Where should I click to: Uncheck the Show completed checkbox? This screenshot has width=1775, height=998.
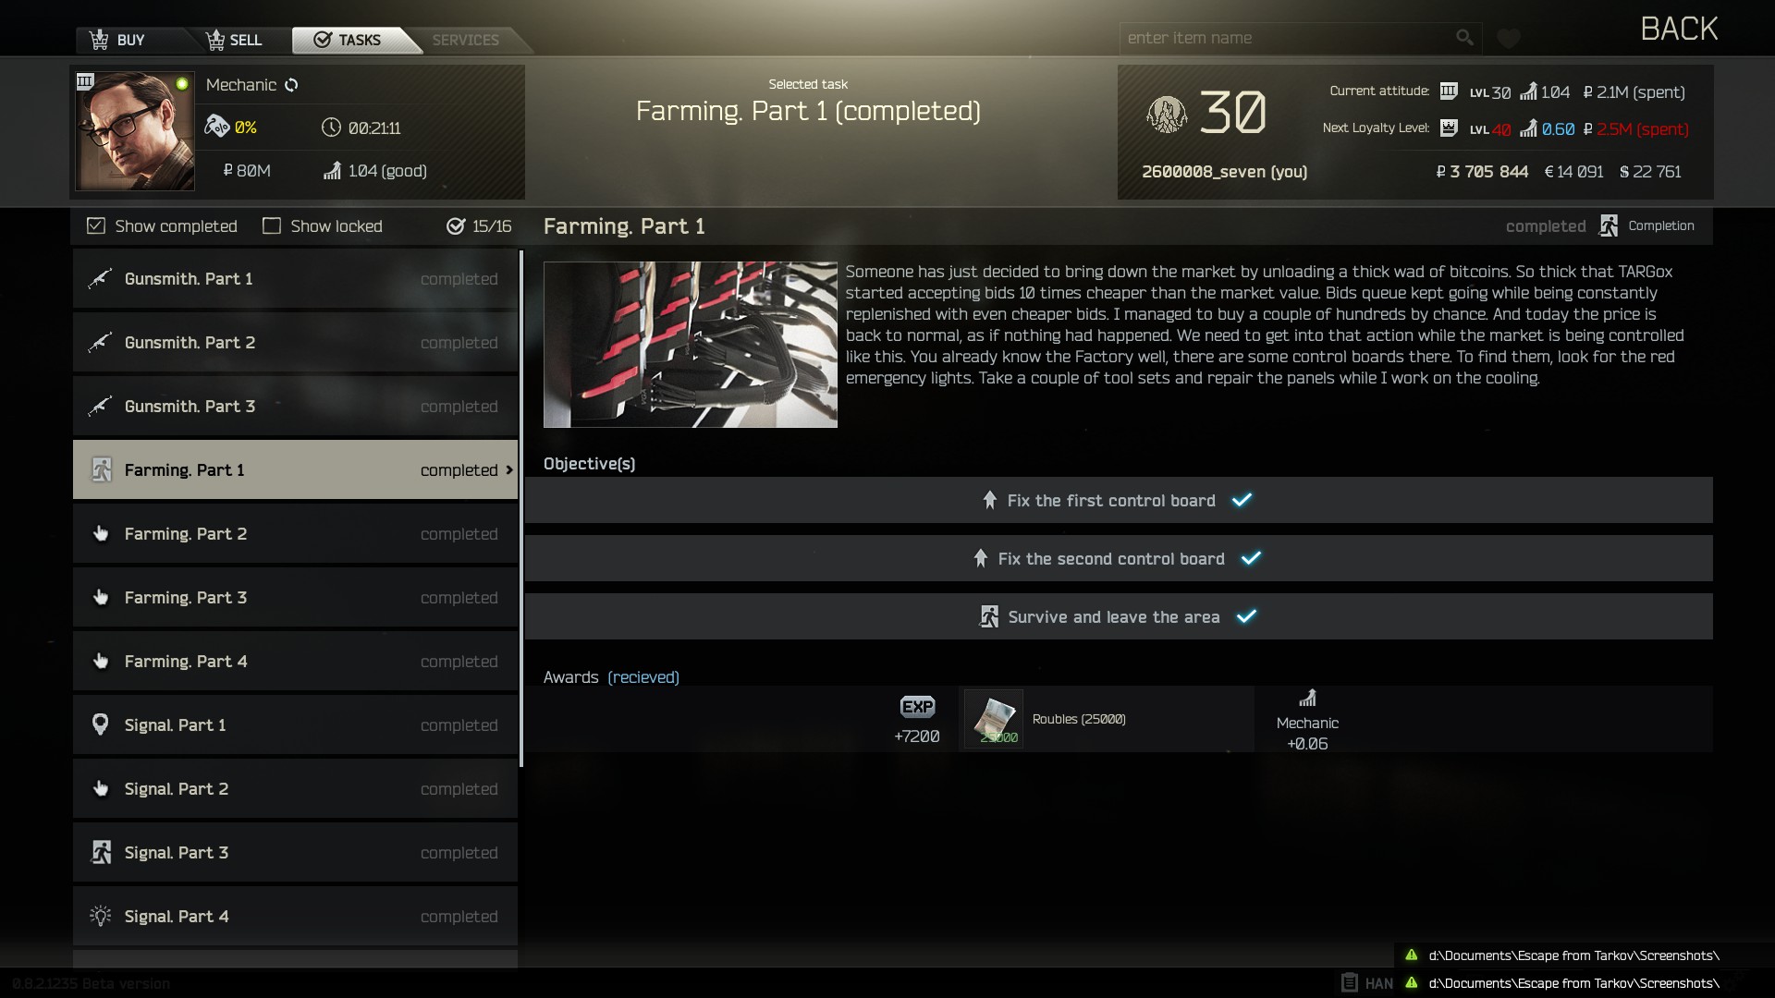coord(96,226)
